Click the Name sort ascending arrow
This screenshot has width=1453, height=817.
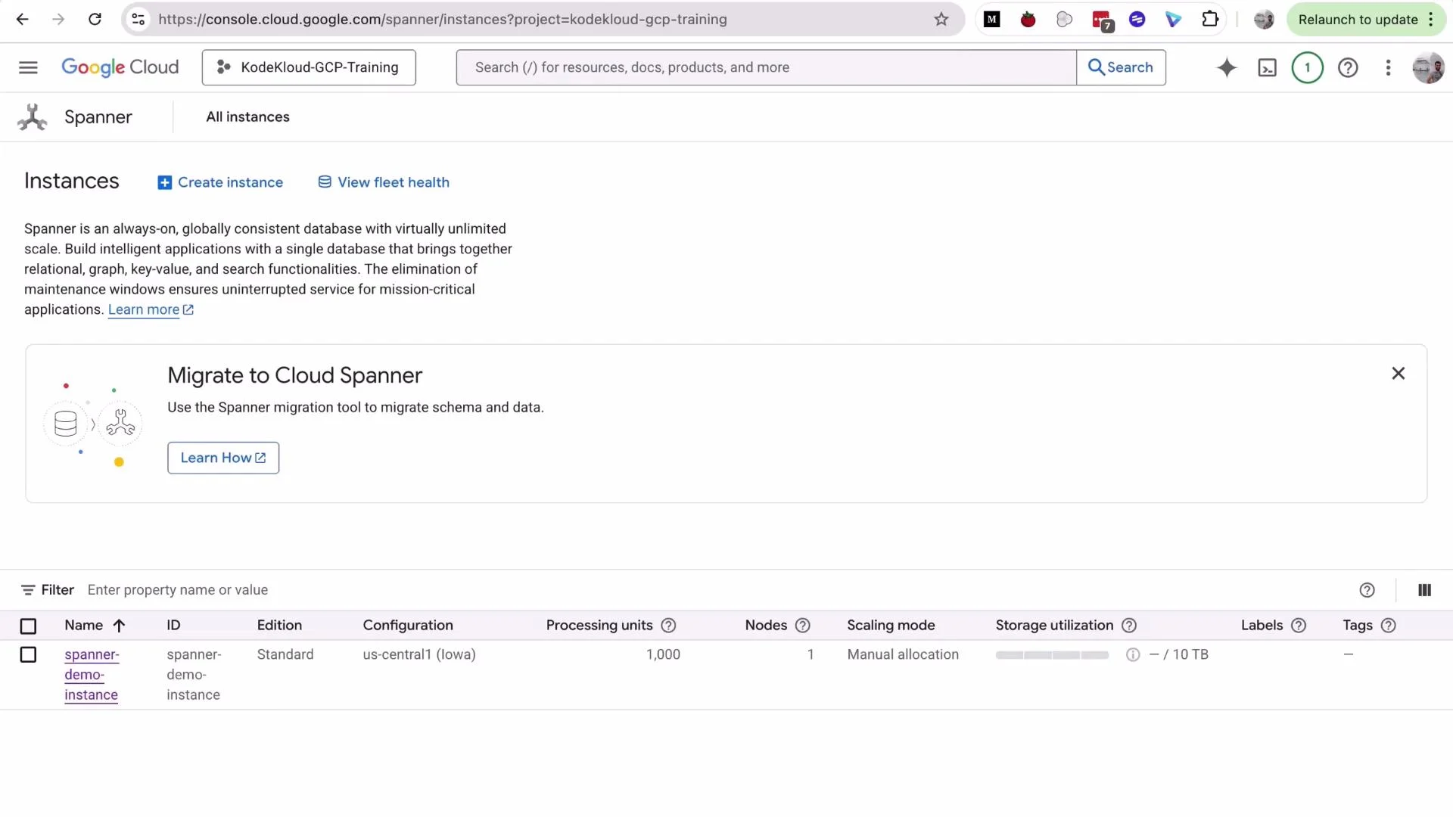tap(119, 626)
